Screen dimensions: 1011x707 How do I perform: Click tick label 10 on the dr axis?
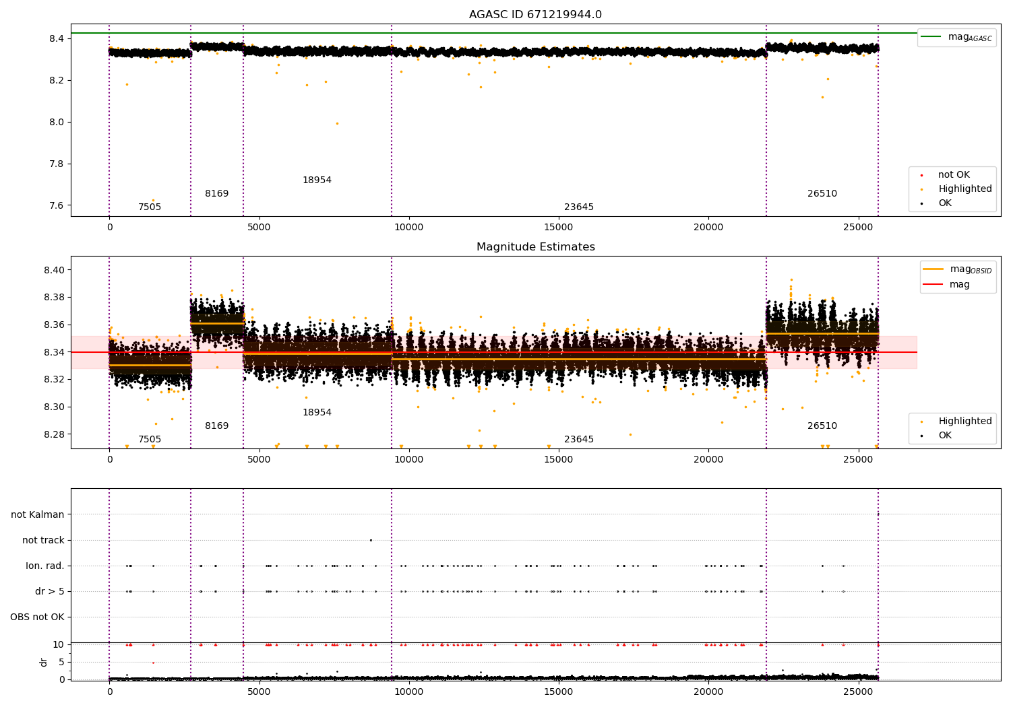[x=59, y=645]
